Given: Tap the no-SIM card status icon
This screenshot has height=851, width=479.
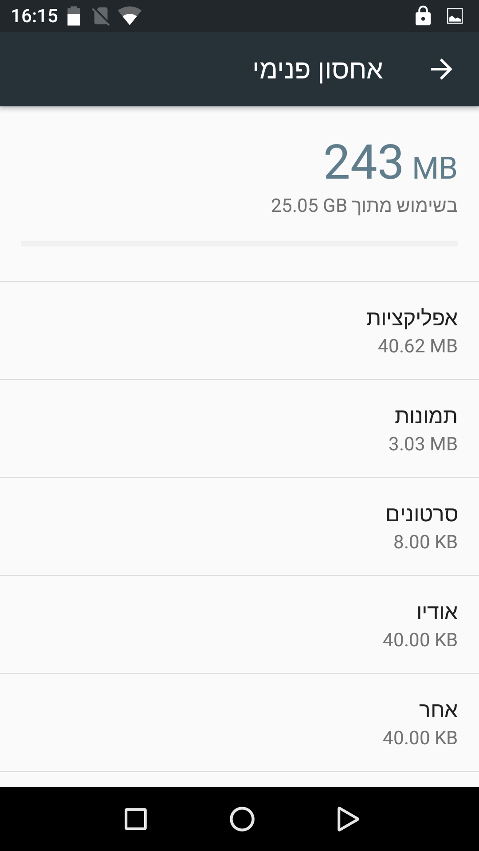Looking at the screenshot, I should point(101,17).
